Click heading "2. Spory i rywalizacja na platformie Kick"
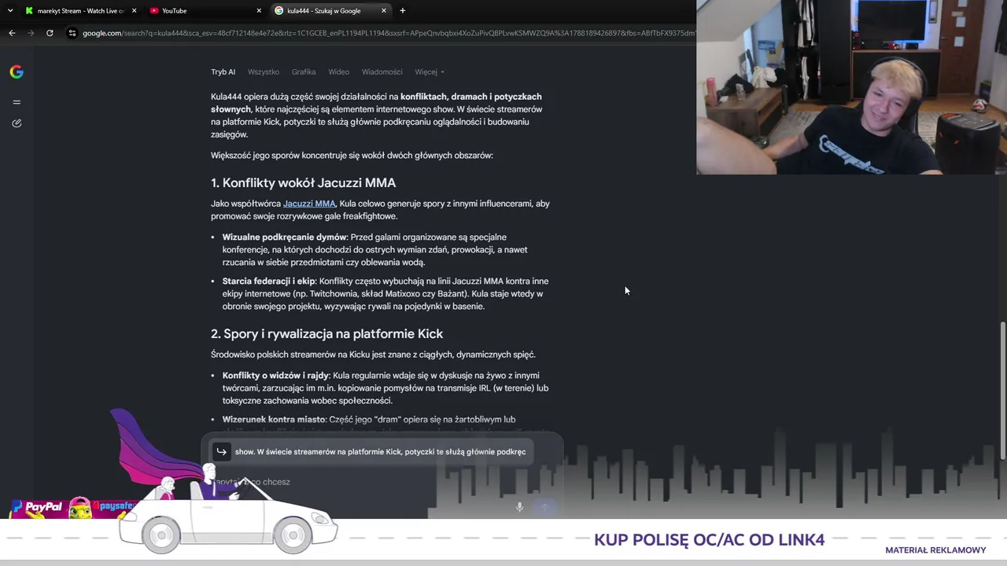The image size is (1007, 566). tap(326, 334)
